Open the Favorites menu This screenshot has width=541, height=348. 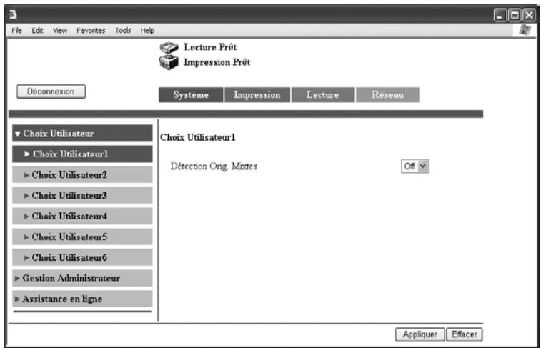point(91,30)
